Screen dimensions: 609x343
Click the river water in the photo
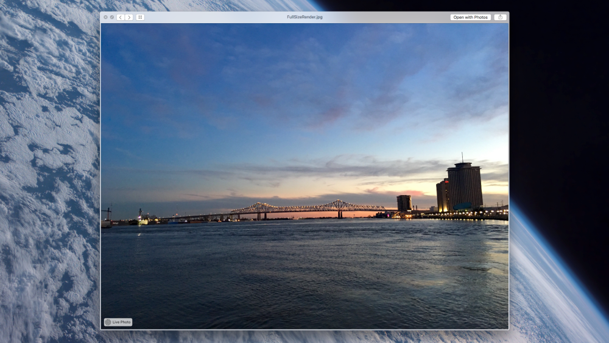[x=304, y=268]
